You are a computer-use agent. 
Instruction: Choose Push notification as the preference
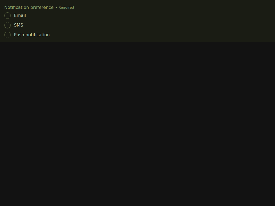8,35
